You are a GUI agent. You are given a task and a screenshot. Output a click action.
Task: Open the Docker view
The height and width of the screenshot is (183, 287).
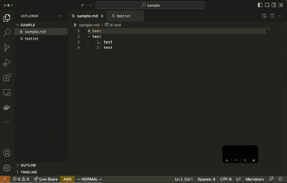pos(7,108)
